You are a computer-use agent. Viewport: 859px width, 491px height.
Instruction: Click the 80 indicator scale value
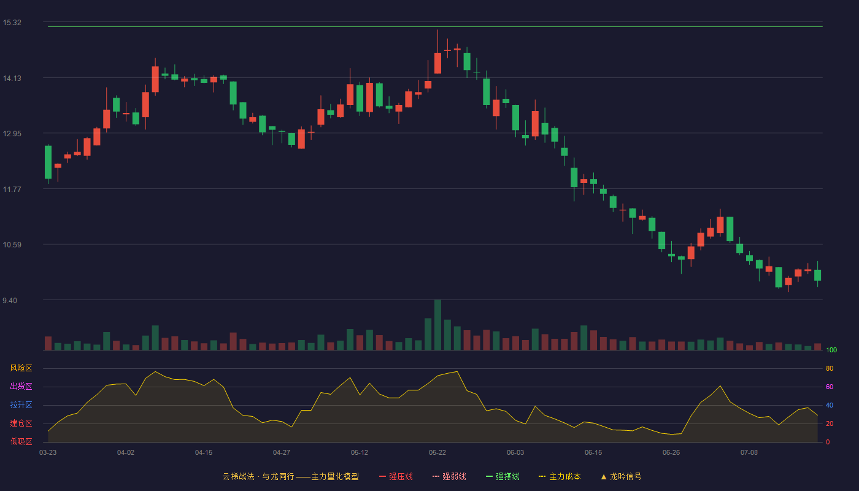coord(830,369)
